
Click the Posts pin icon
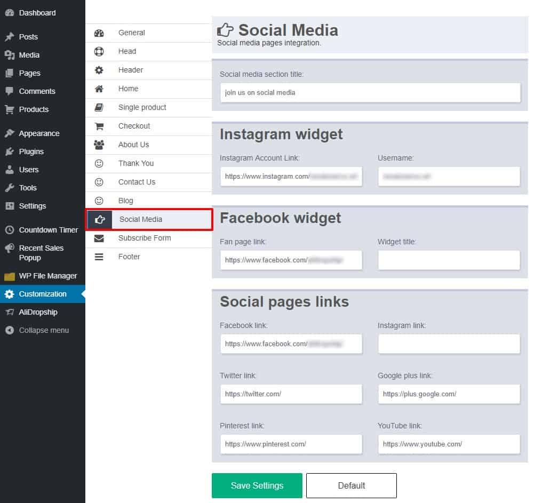10,37
